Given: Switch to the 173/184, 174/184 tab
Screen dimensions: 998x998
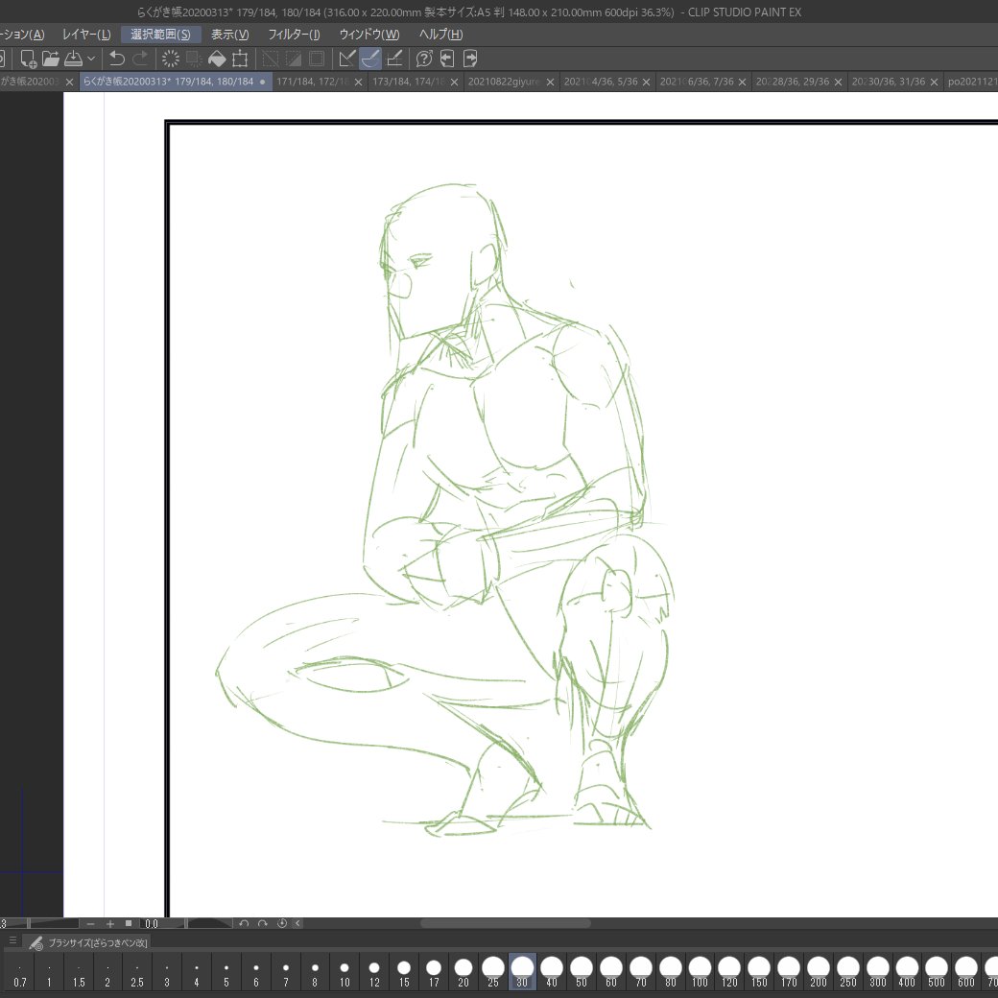Looking at the screenshot, I should (409, 82).
